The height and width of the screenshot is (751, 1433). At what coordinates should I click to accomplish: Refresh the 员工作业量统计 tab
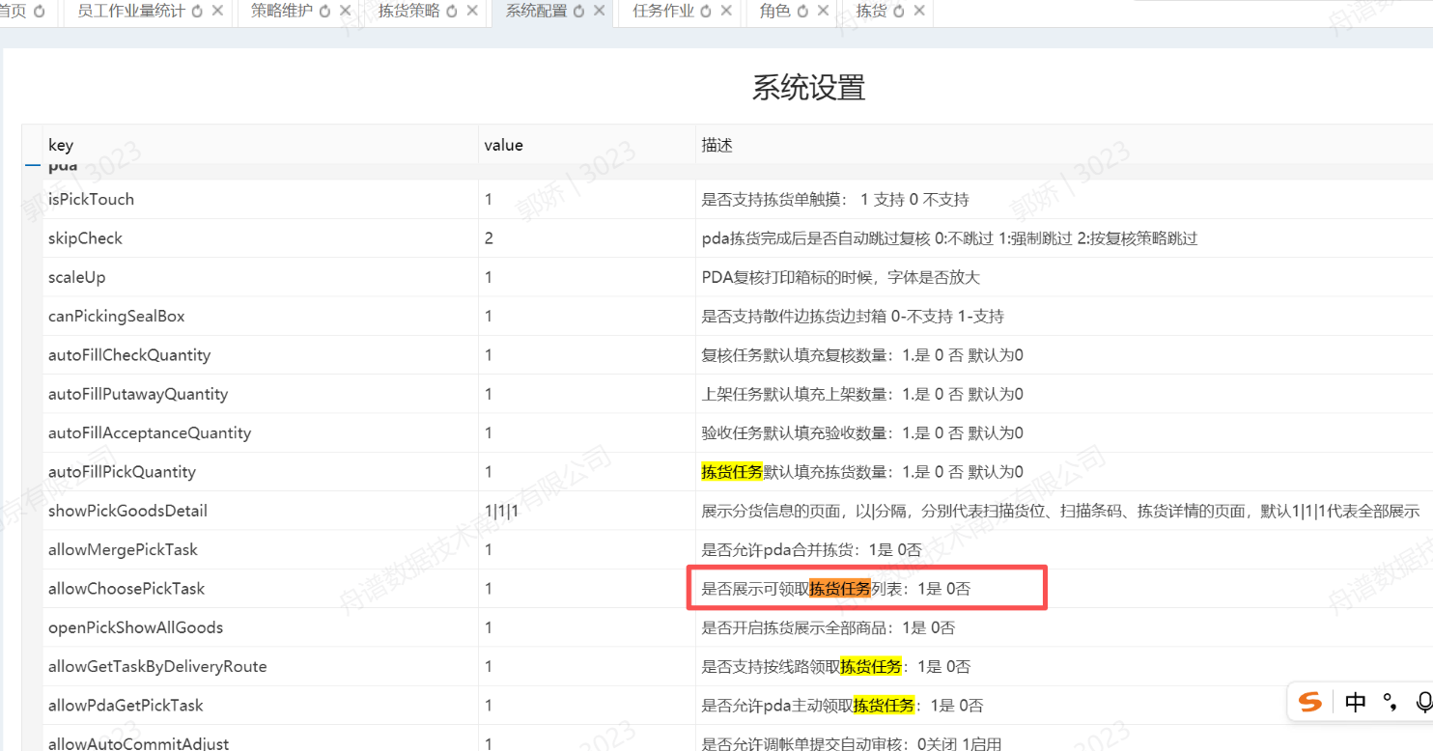(197, 12)
